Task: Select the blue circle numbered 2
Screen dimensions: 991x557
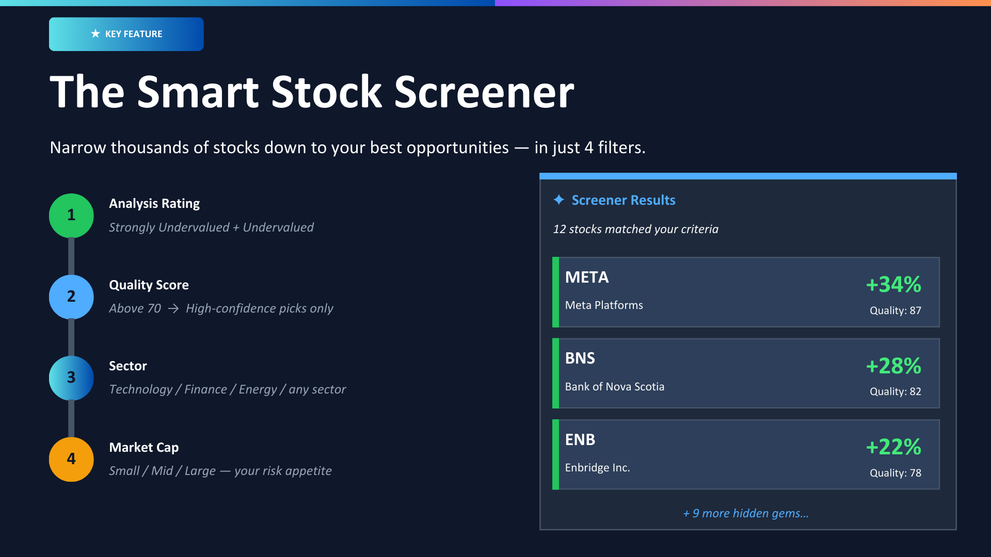Action: point(71,297)
